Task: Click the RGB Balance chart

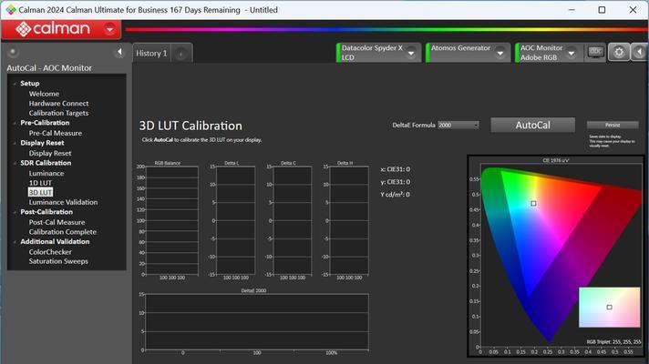Action: point(171,220)
